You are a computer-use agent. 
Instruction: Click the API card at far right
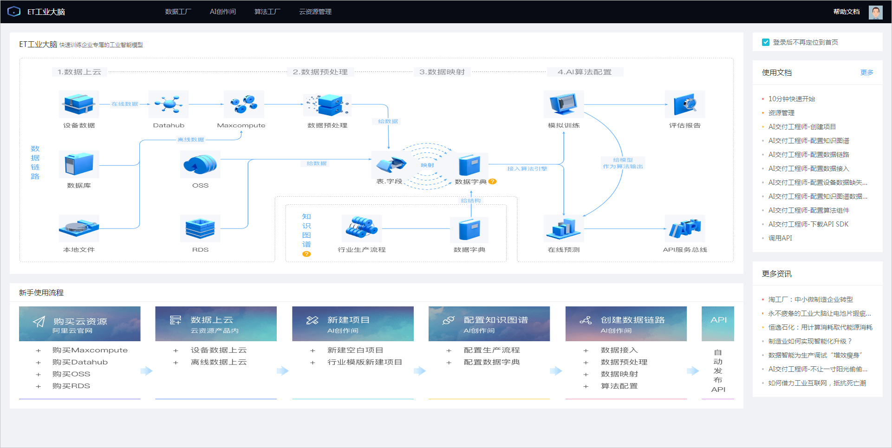tap(718, 324)
